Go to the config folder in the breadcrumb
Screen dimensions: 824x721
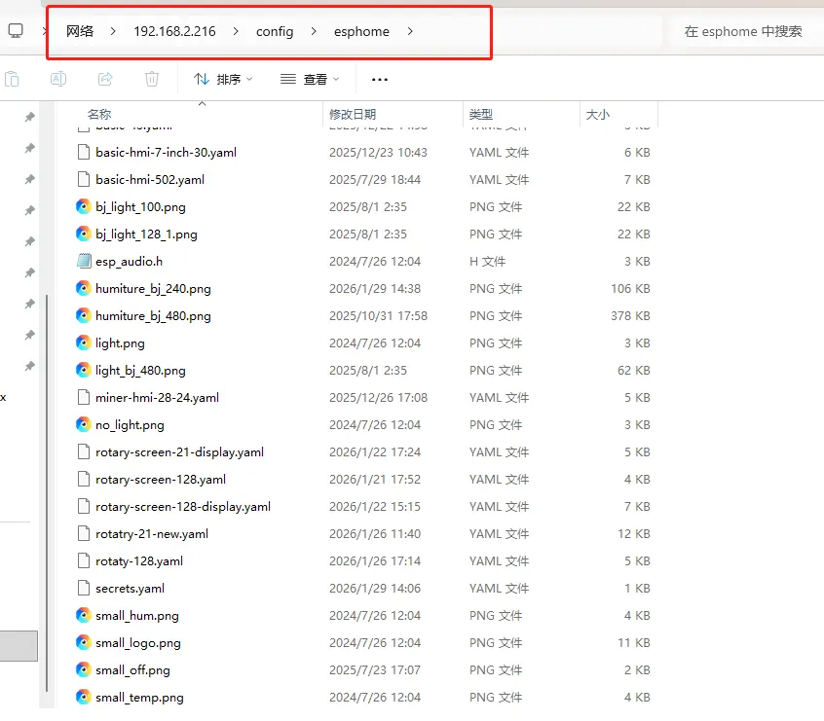pos(275,31)
